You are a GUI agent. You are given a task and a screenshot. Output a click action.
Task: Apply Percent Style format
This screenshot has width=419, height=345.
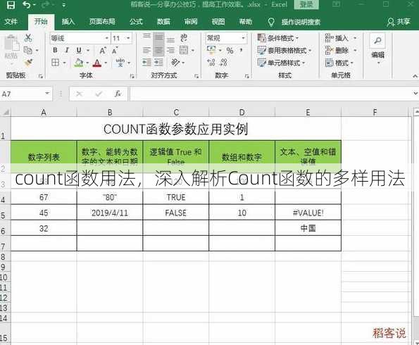(x=230, y=50)
